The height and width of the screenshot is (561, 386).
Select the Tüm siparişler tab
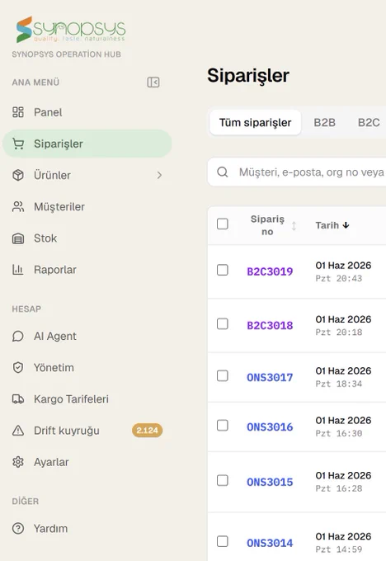255,122
